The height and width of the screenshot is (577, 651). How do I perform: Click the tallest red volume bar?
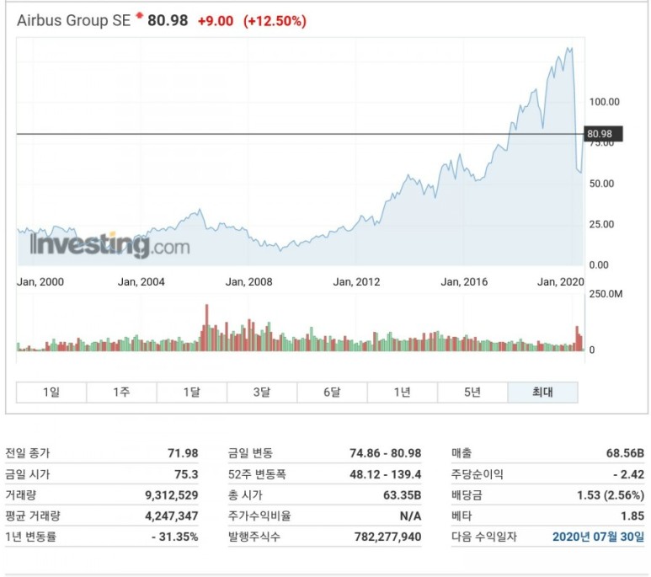(207, 328)
